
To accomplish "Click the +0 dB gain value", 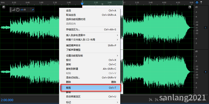I will pos(23,10).
